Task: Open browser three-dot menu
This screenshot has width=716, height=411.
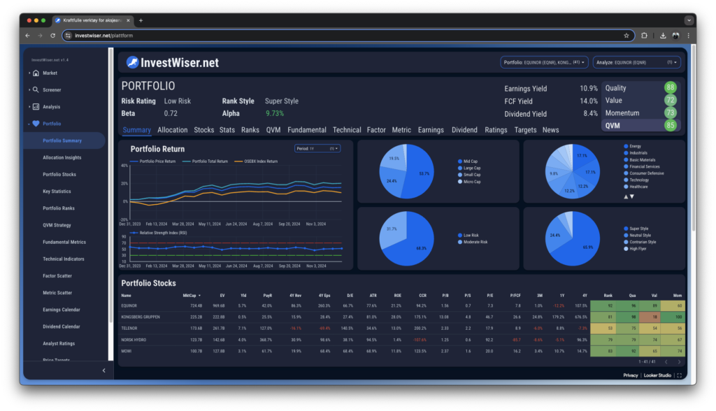Action: pyautogui.click(x=688, y=36)
